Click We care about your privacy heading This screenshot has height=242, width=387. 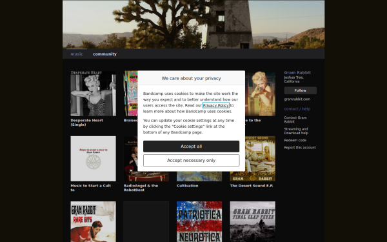click(x=191, y=78)
